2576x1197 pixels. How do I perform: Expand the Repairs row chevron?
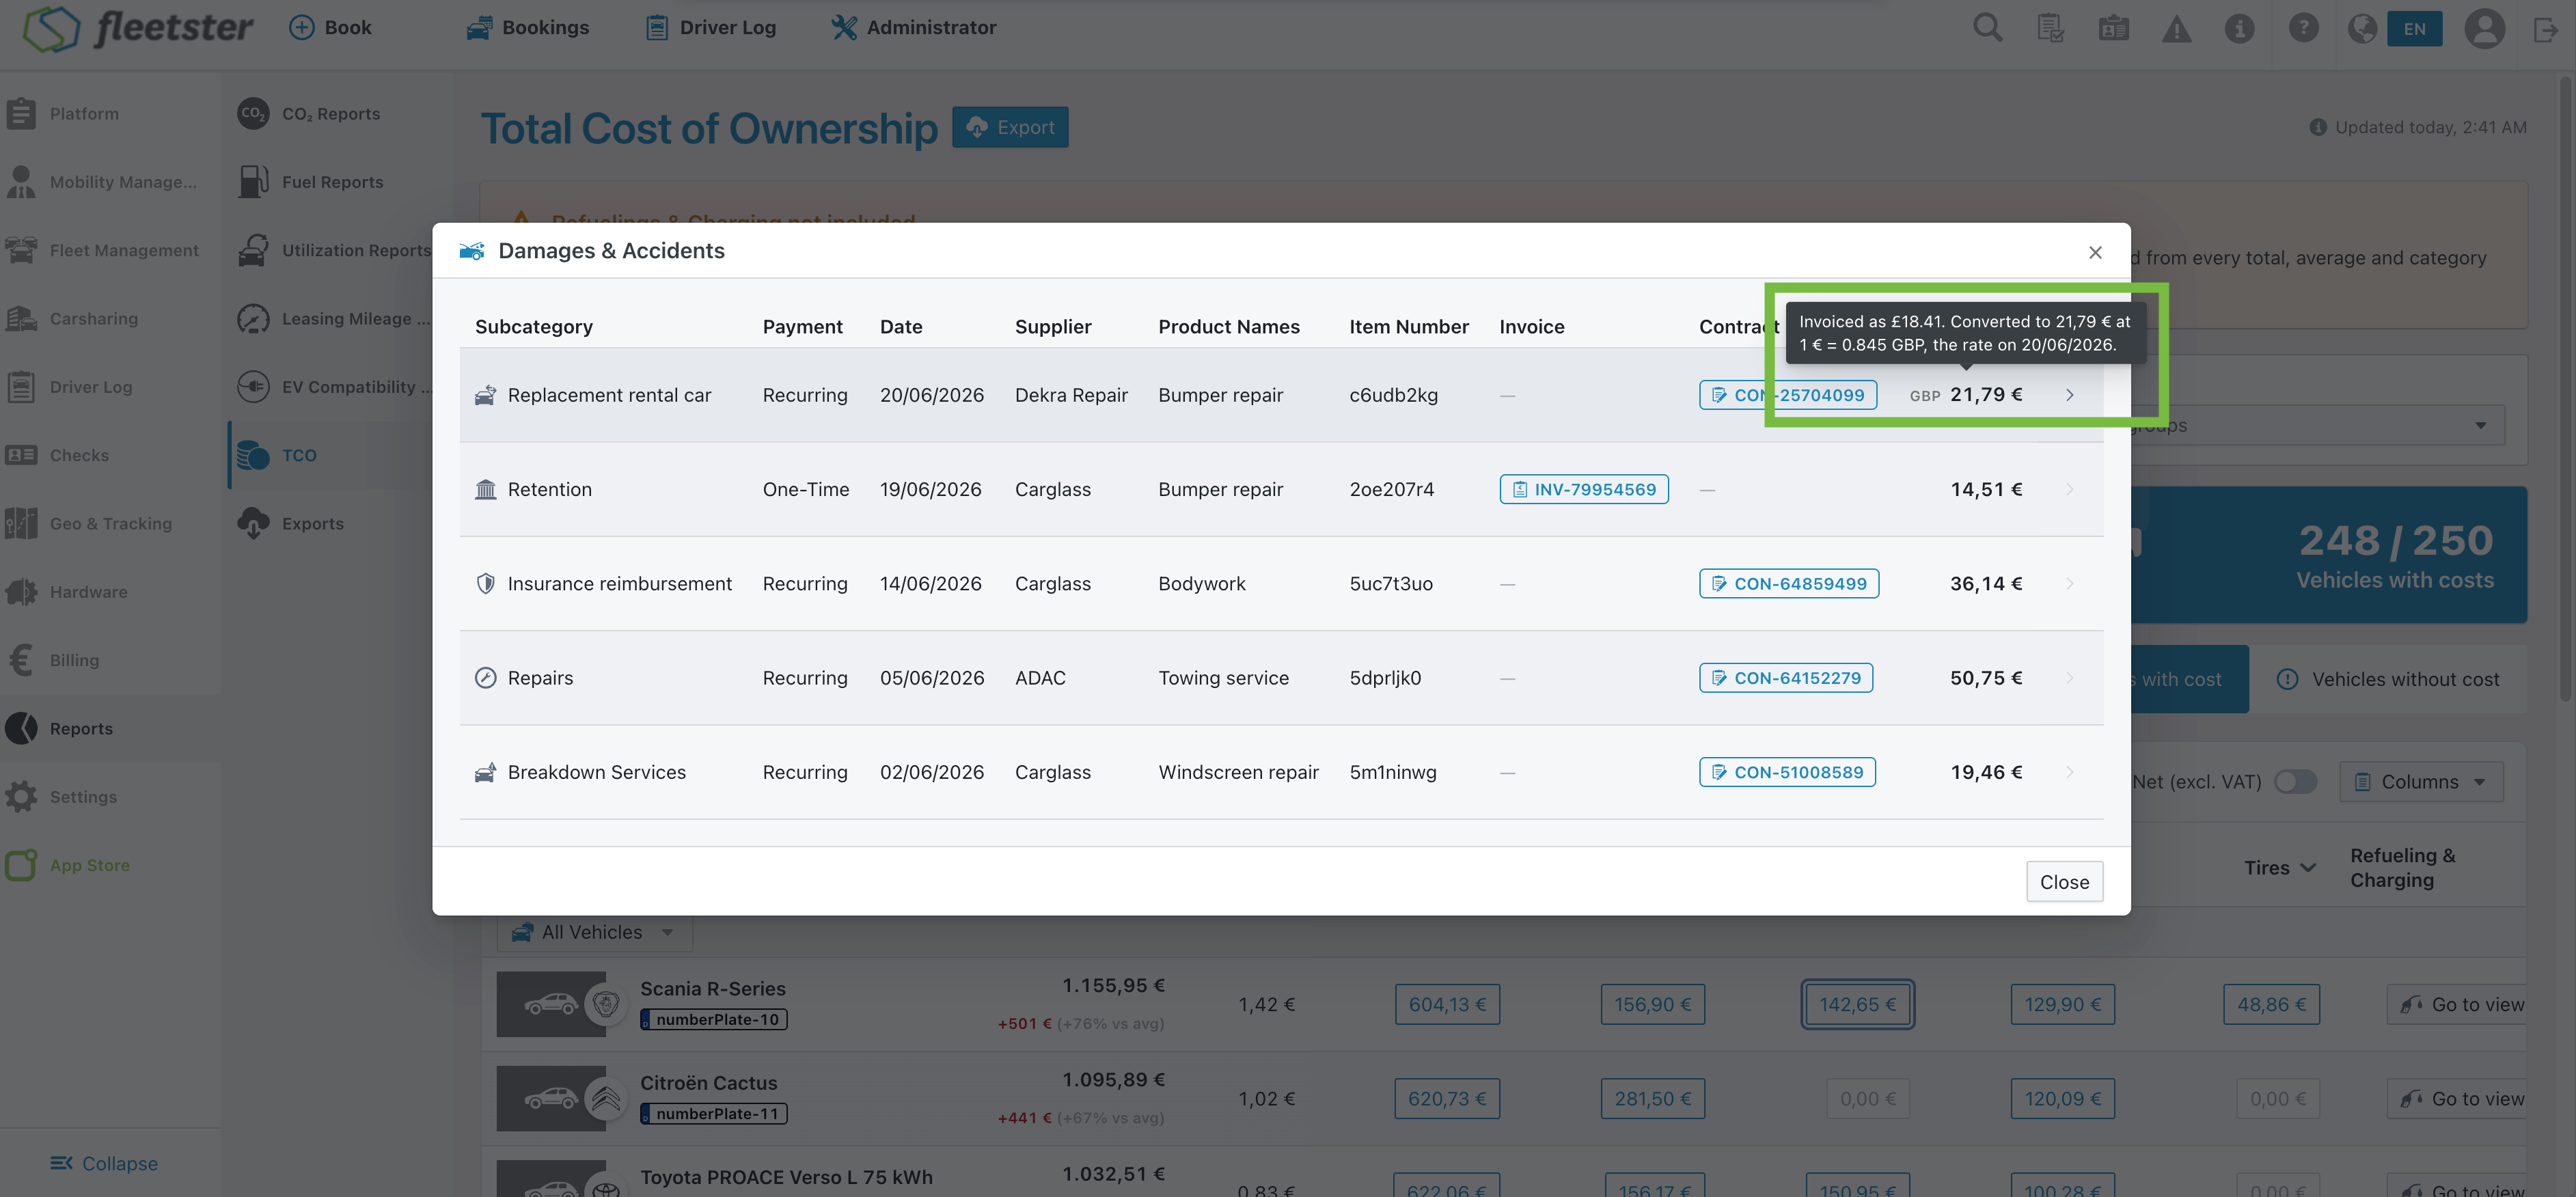click(2069, 678)
